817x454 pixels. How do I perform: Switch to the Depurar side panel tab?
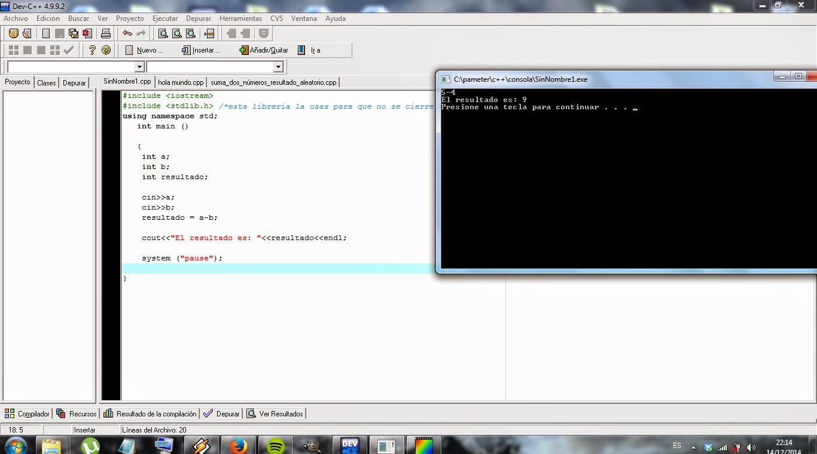(x=74, y=83)
